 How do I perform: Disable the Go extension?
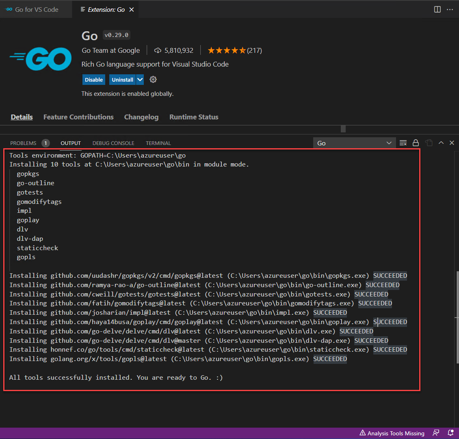tap(94, 80)
